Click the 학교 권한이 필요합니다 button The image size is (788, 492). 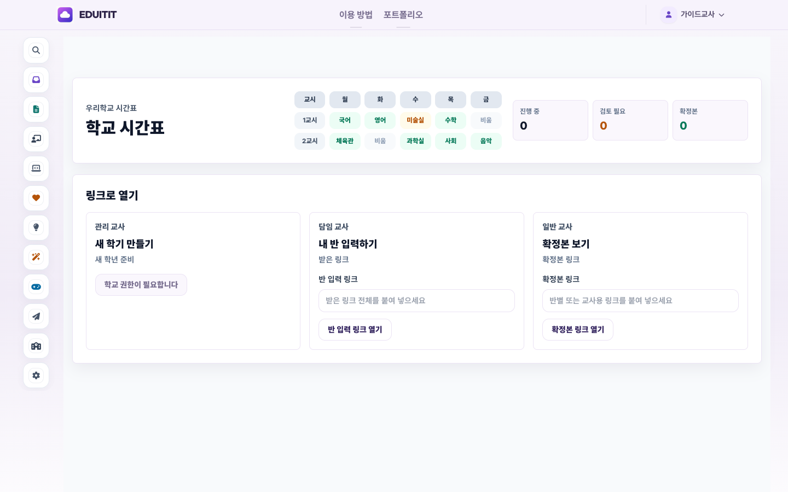[x=141, y=285]
